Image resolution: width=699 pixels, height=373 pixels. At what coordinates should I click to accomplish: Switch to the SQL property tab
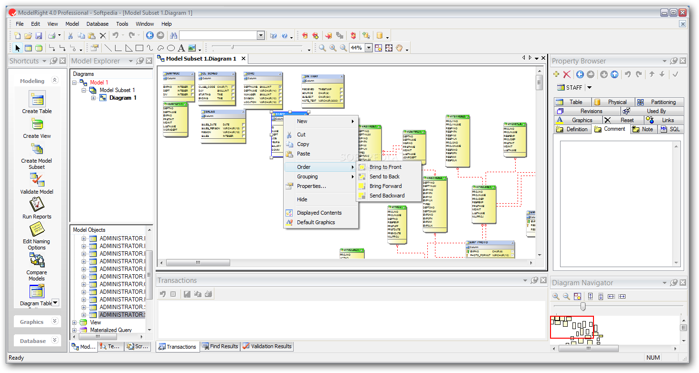[670, 129]
